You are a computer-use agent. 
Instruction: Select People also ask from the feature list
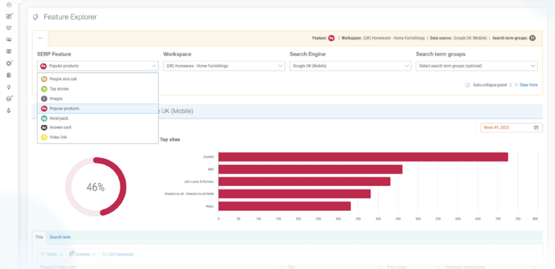(98, 79)
